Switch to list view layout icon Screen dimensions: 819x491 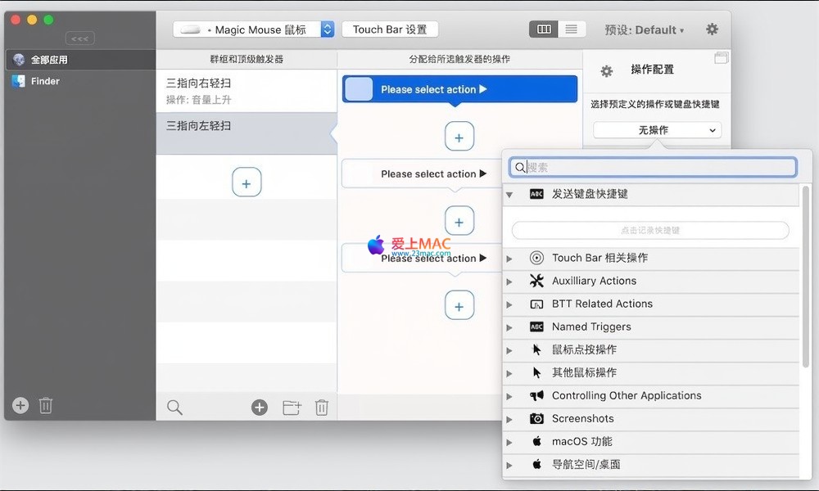(571, 29)
